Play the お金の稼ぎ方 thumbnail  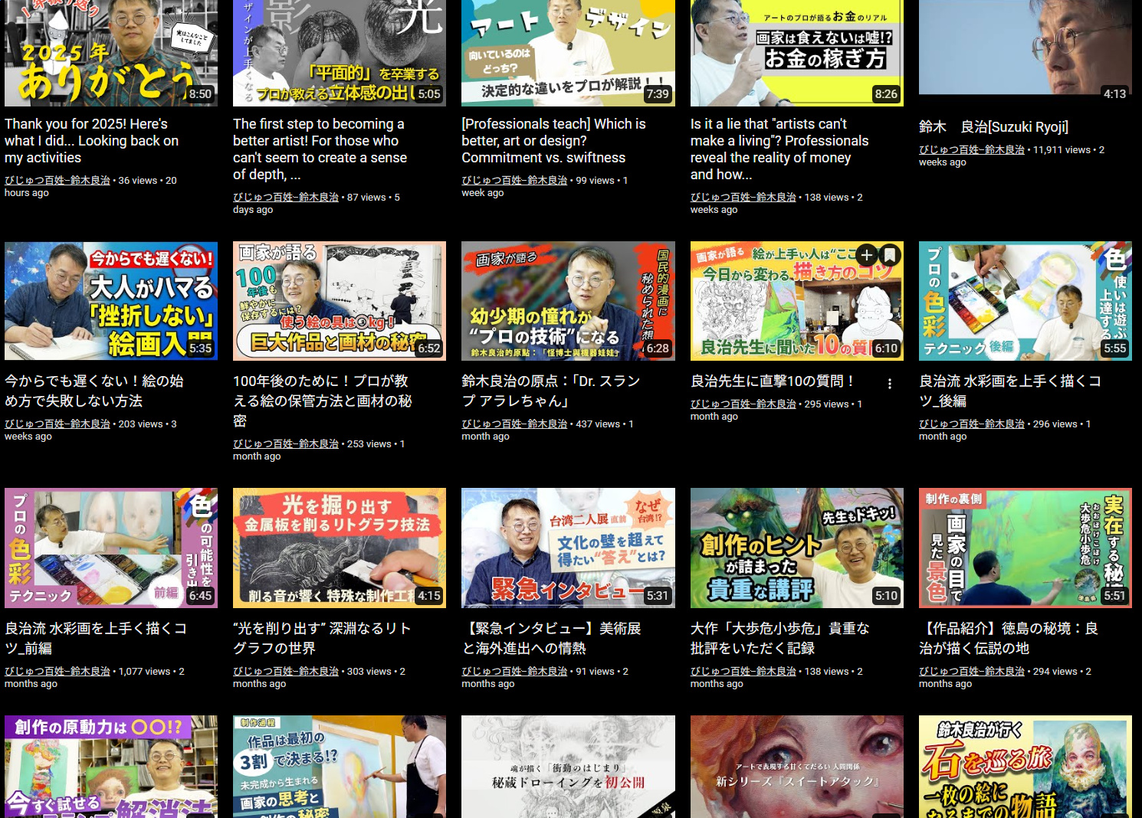tap(797, 53)
